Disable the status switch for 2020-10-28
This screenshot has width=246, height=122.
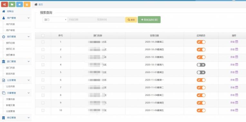click(x=201, y=42)
